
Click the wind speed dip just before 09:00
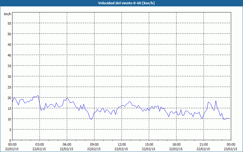tap(91, 119)
